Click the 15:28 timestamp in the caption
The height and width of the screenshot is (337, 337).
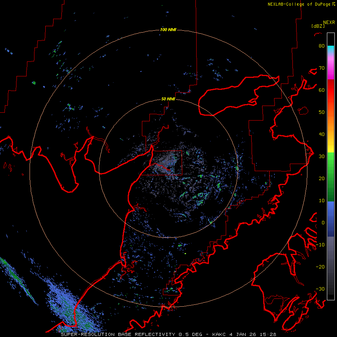[x=267, y=334]
